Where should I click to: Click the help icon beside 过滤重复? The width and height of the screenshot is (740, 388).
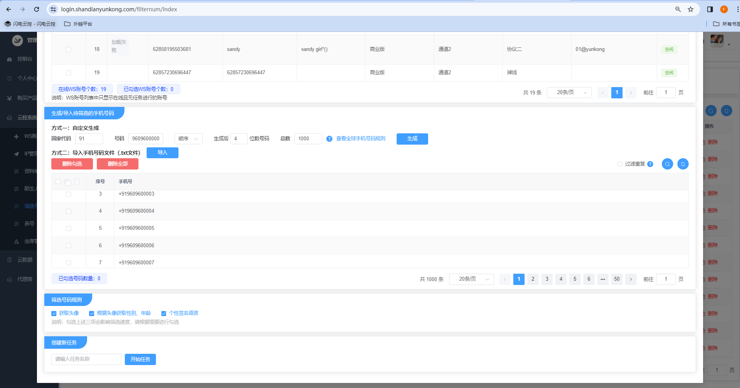point(650,164)
